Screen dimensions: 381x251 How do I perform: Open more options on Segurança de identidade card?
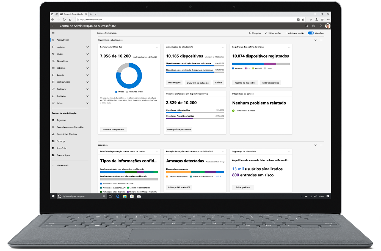click(x=289, y=152)
